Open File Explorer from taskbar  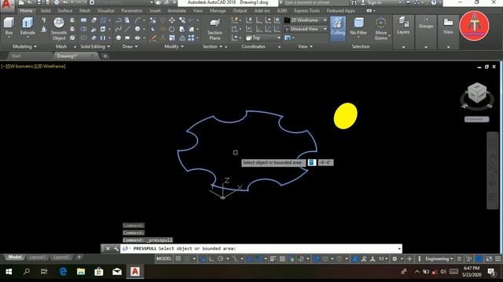click(x=81, y=272)
